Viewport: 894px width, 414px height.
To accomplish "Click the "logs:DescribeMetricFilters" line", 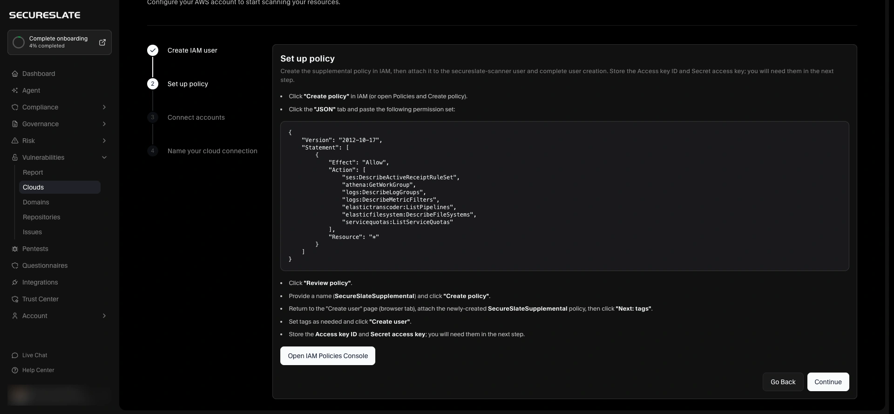I will pos(391,200).
